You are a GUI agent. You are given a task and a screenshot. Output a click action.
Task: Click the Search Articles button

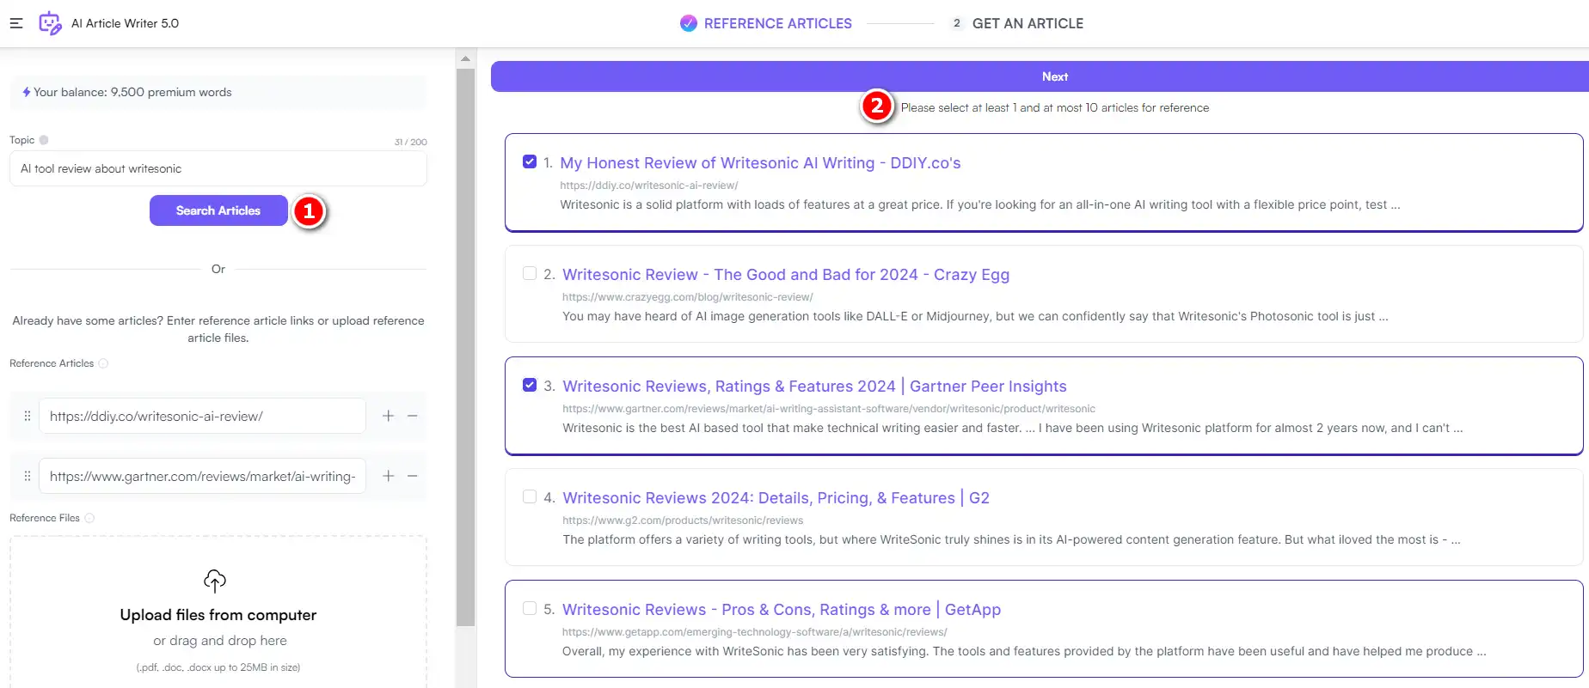(x=218, y=210)
